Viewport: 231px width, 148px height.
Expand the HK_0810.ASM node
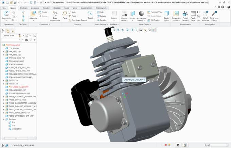4,55
